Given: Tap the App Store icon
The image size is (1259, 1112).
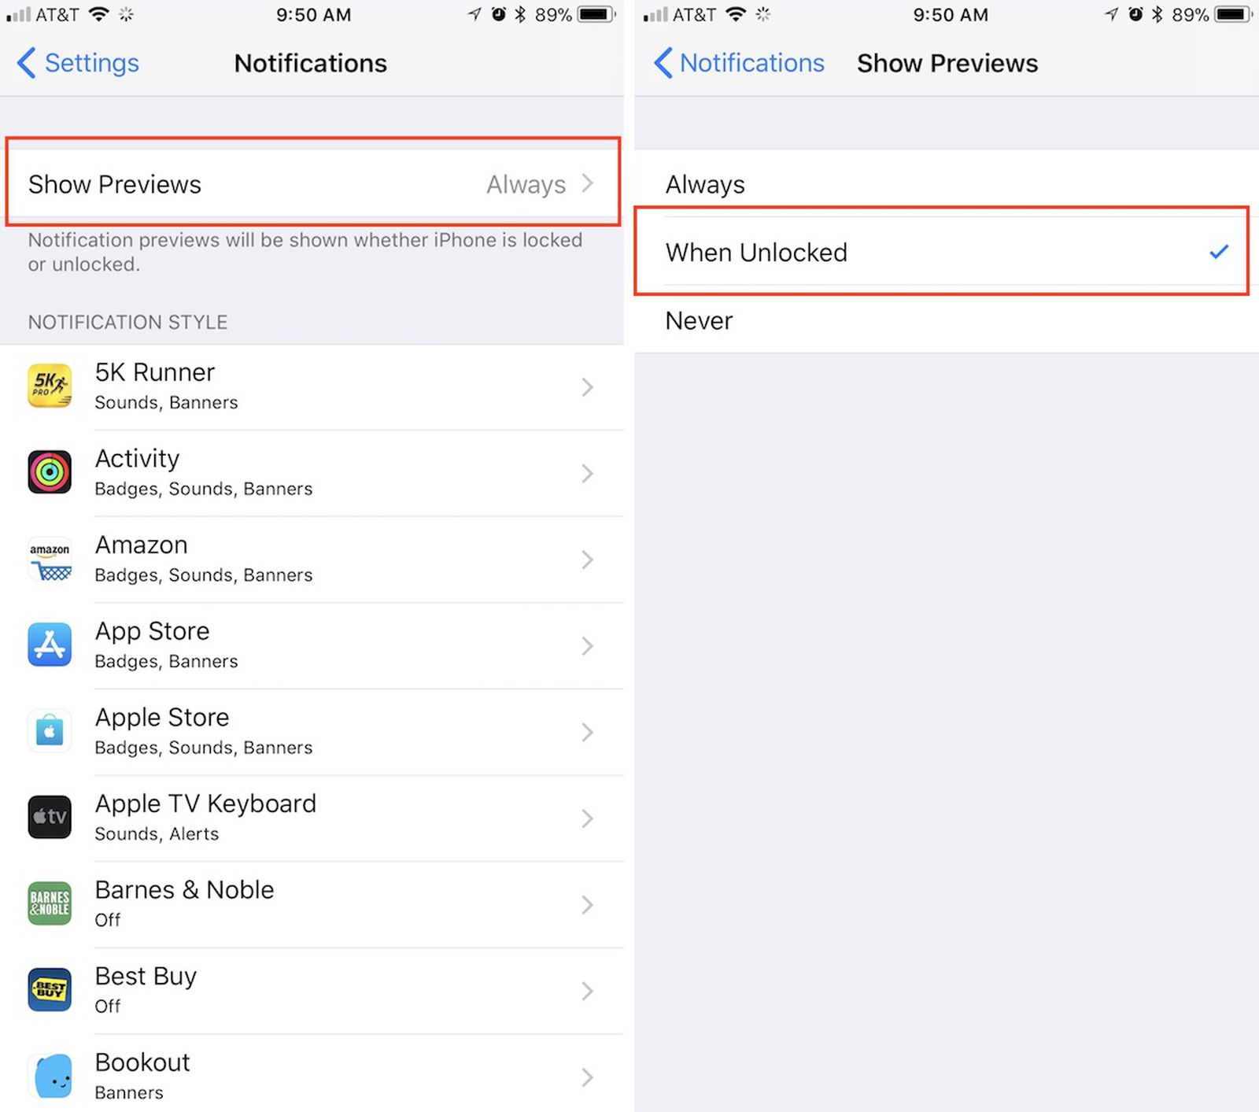Looking at the screenshot, I should click(50, 645).
